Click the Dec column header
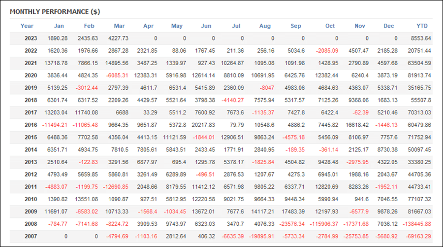 click(x=388, y=26)
